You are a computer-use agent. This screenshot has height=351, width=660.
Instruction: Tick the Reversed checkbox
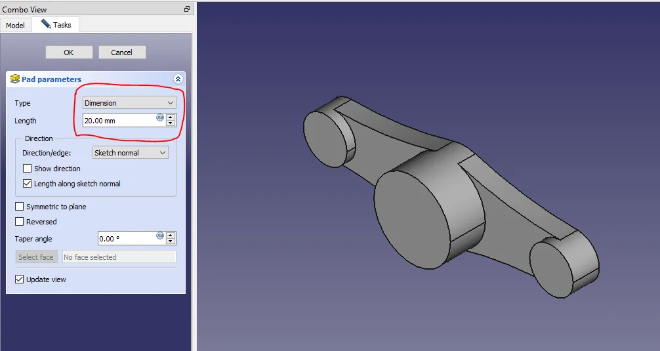tap(20, 221)
